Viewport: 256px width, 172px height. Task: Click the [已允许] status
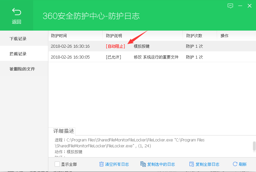point(114,57)
